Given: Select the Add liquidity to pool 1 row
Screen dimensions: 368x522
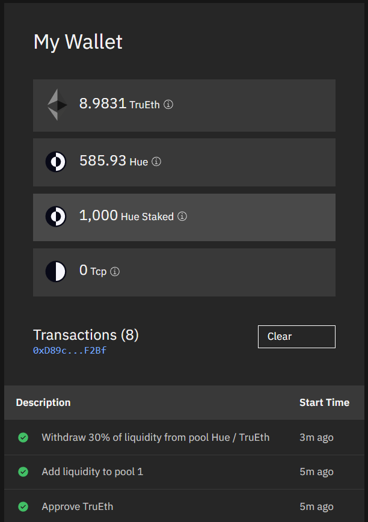Looking at the screenshot, I should pyautogui.click(x=92, y=472).
